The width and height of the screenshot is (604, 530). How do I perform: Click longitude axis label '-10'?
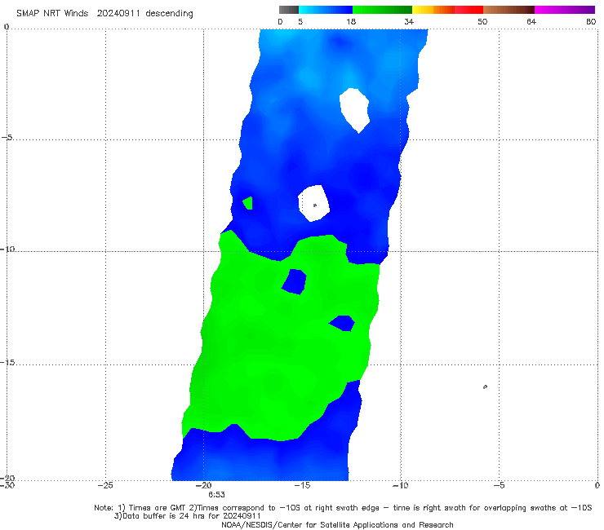pos(401,486)
